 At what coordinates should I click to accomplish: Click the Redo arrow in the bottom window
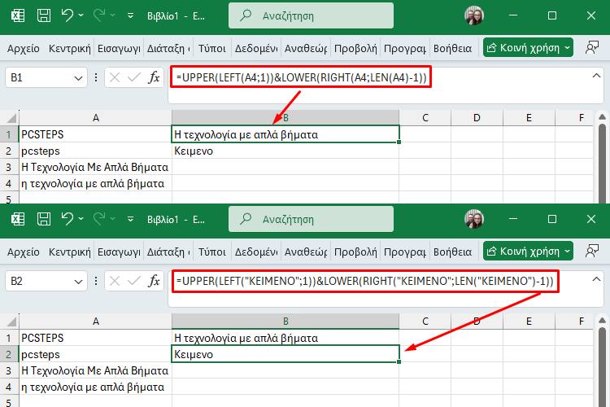[x=99, y=218]
